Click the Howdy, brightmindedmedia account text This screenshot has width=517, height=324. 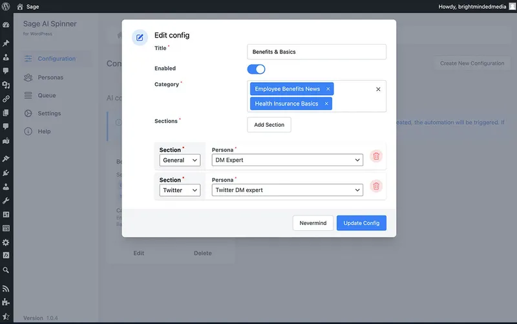[472, 6]
